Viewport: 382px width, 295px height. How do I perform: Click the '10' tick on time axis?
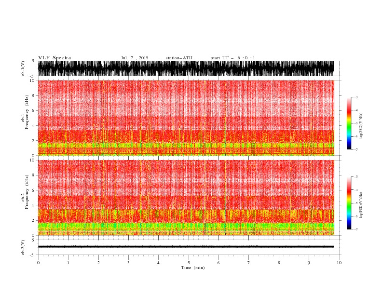point(339,263)
